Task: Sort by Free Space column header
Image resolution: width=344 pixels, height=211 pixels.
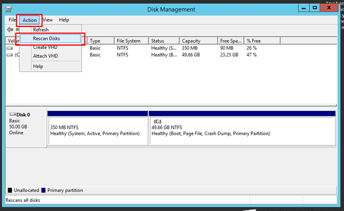Action: point(230,41)
